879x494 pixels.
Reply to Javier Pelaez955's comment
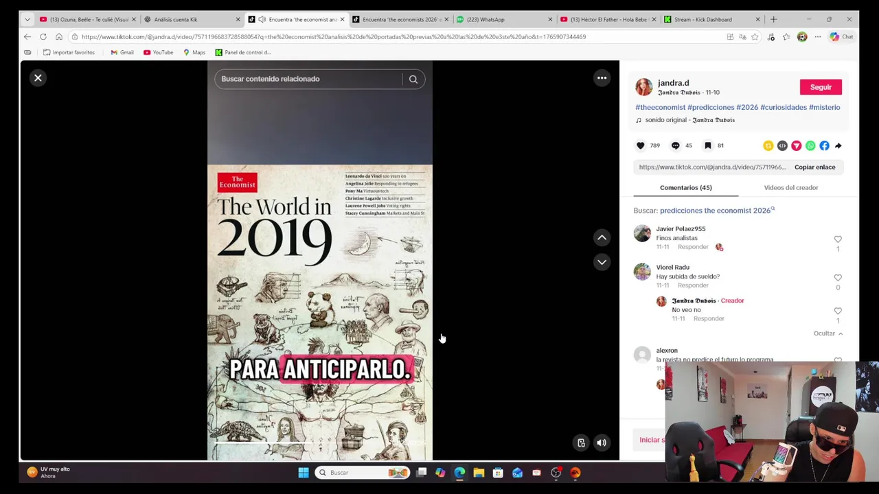pos(693,247)
